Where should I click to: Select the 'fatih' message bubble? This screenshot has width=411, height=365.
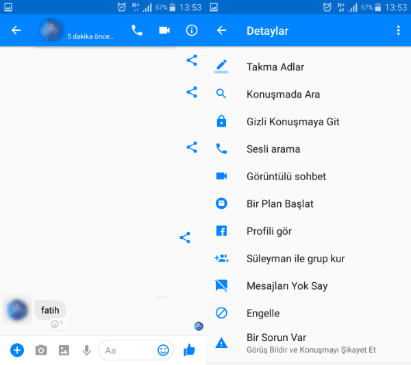point(50,310)
